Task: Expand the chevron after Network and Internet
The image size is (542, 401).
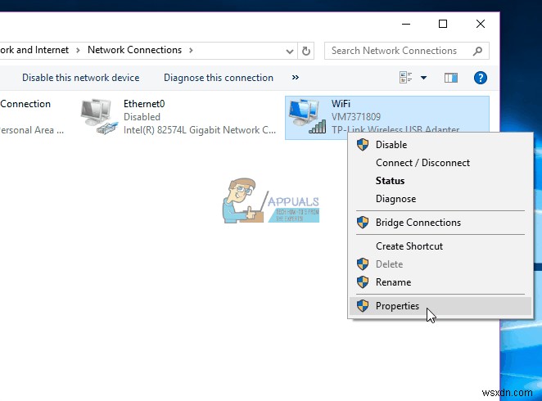Action: coord(78,51)
